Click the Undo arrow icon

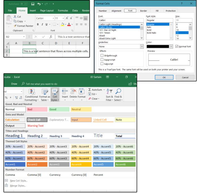[39, 4]
